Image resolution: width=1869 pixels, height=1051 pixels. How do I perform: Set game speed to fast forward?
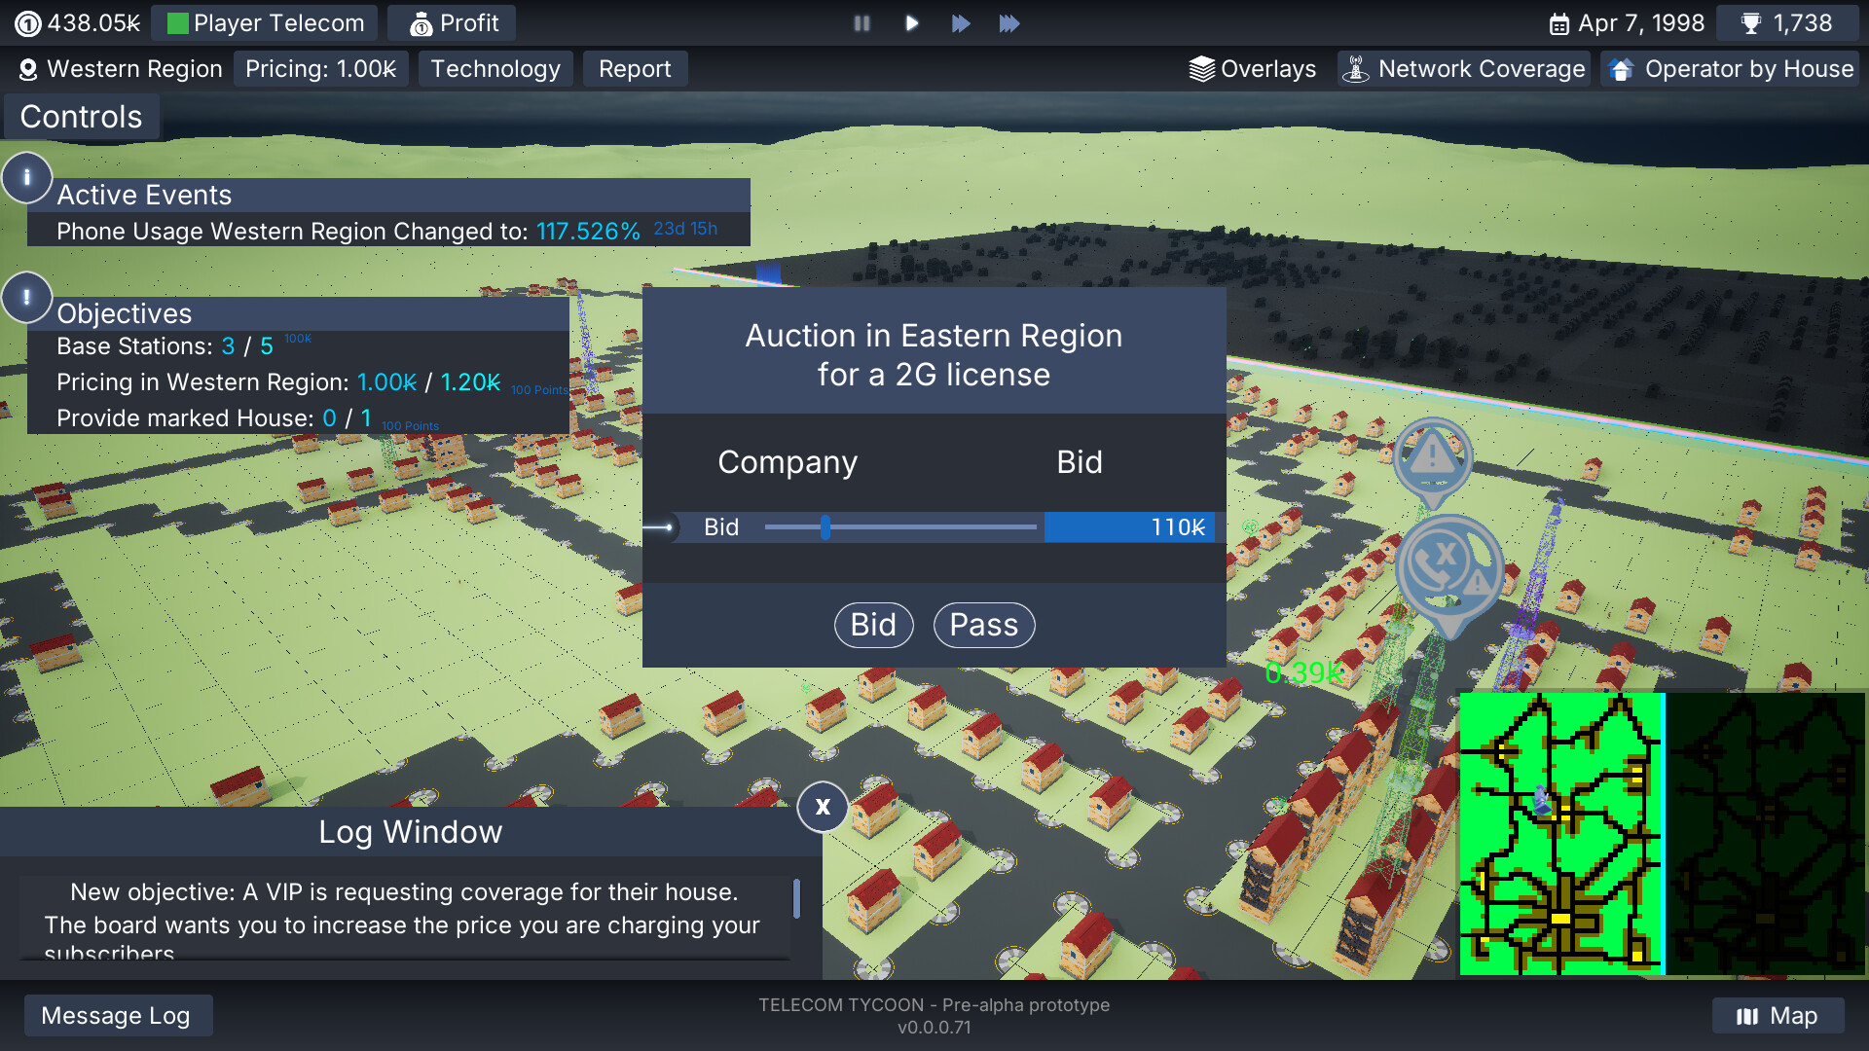tap(960, 23)
